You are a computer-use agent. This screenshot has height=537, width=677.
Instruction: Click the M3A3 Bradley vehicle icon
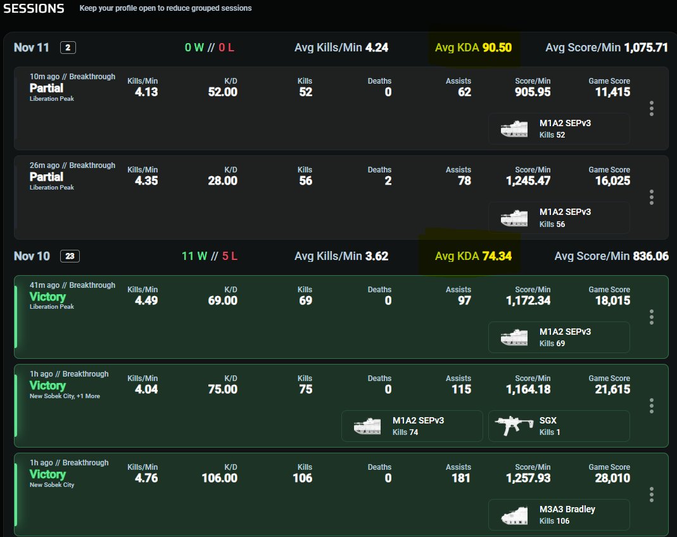click(x=514, y=515)
